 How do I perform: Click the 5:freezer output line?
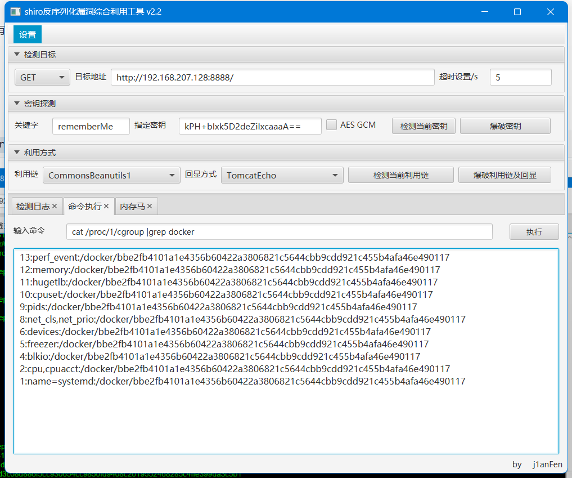(224, 345)
